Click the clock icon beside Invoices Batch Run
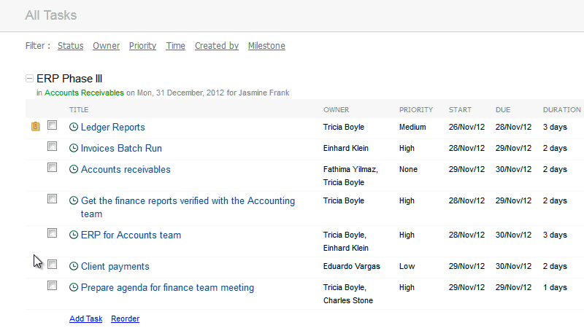This screenshot has width=584, height=328. pyautogui.click(x=74, y=149)
